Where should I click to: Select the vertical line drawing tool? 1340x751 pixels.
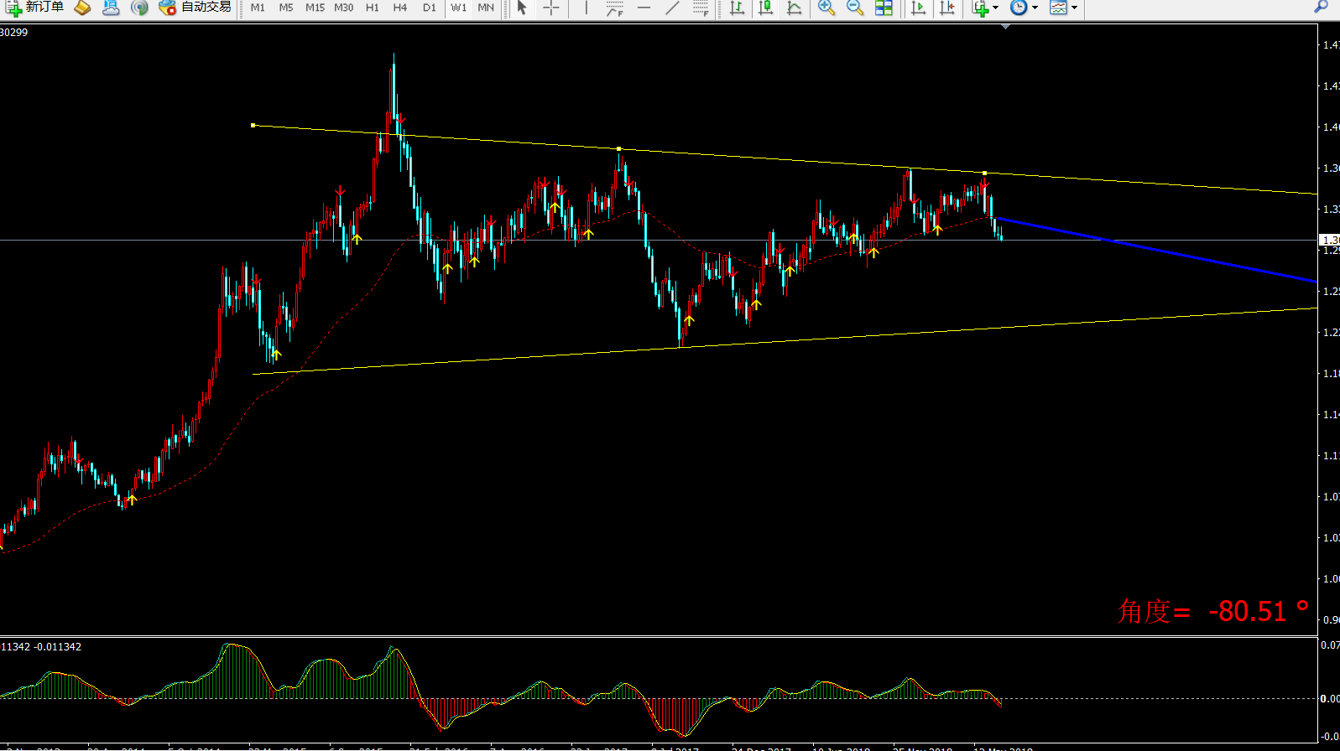coord(586,8)
